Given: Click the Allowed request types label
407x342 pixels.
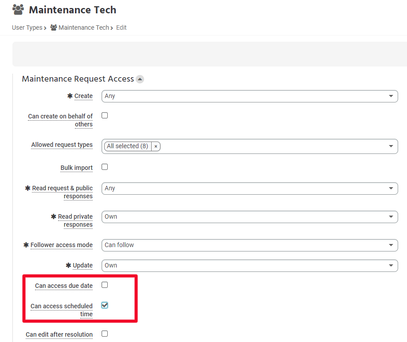Looking at the screenshot, I should click(62, 145).
